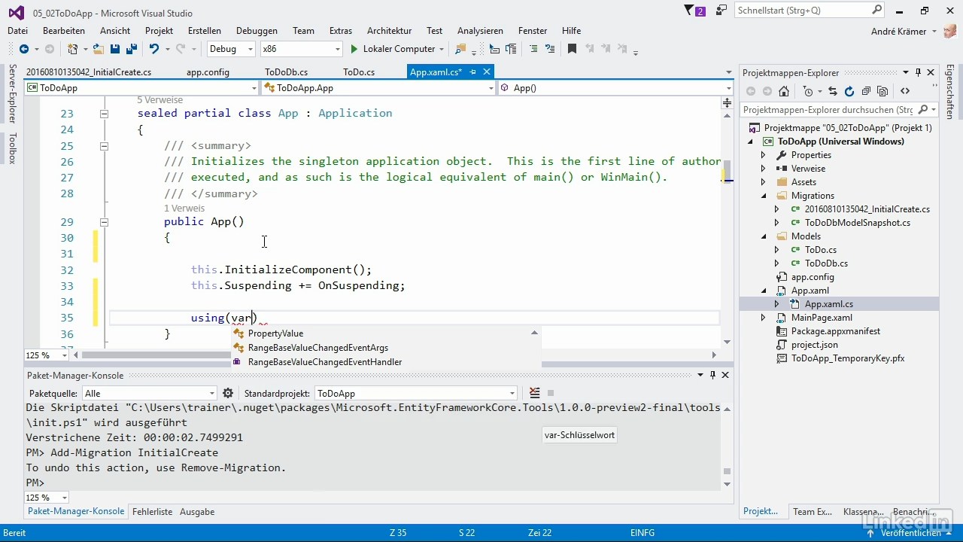The width and height of the screenshot is (963, 542).
Task: Click the quick launch search magnifier icon
Action: click(876, 11)
